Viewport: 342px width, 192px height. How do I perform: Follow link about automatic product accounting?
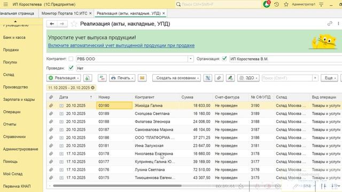pyautogui.click(x=121, y=45)
